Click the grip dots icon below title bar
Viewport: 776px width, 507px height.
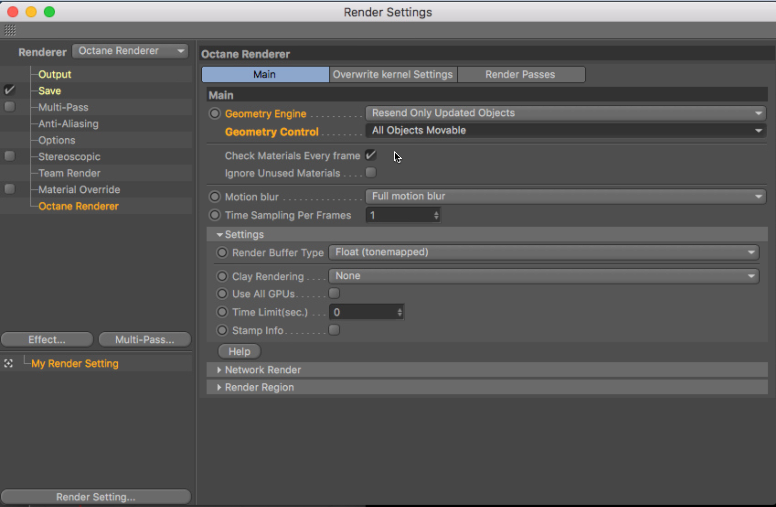point(10,30)
